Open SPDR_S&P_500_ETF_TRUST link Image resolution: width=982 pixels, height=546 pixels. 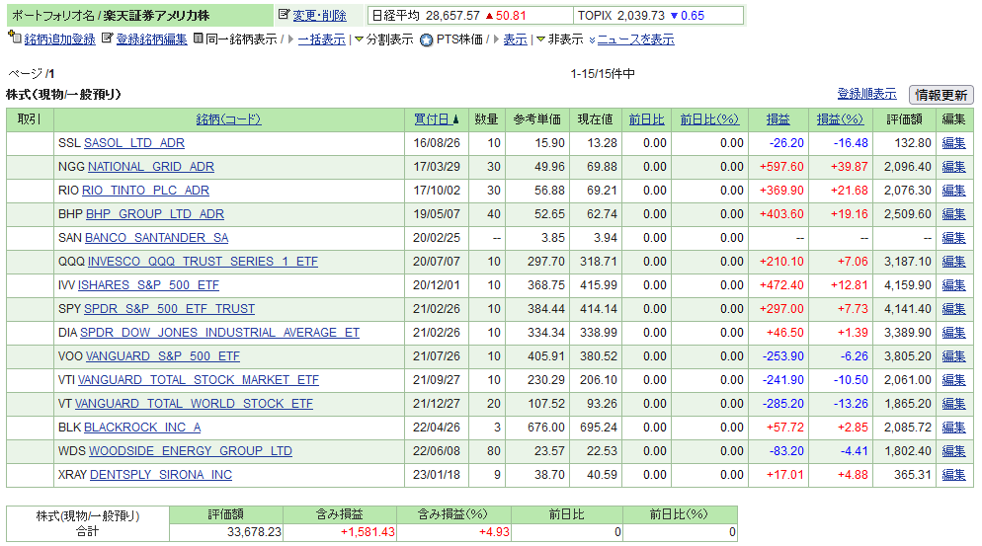[x=170, y=309]
